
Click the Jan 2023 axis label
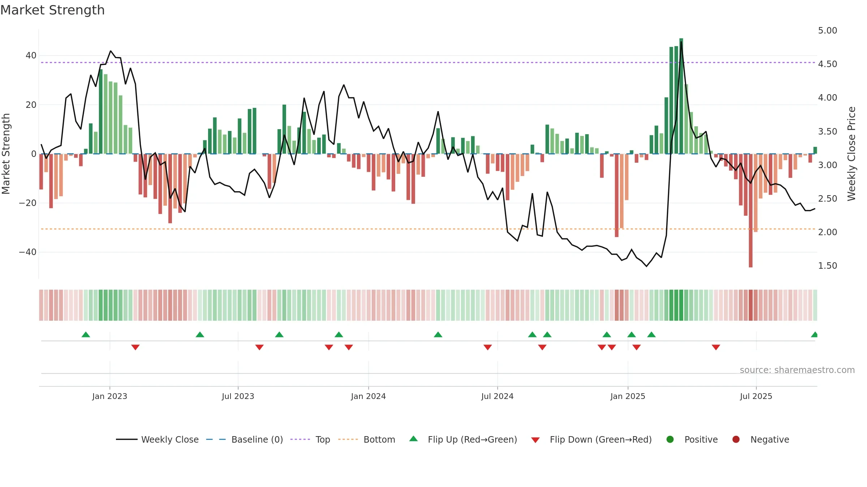[x=109, y=396]
